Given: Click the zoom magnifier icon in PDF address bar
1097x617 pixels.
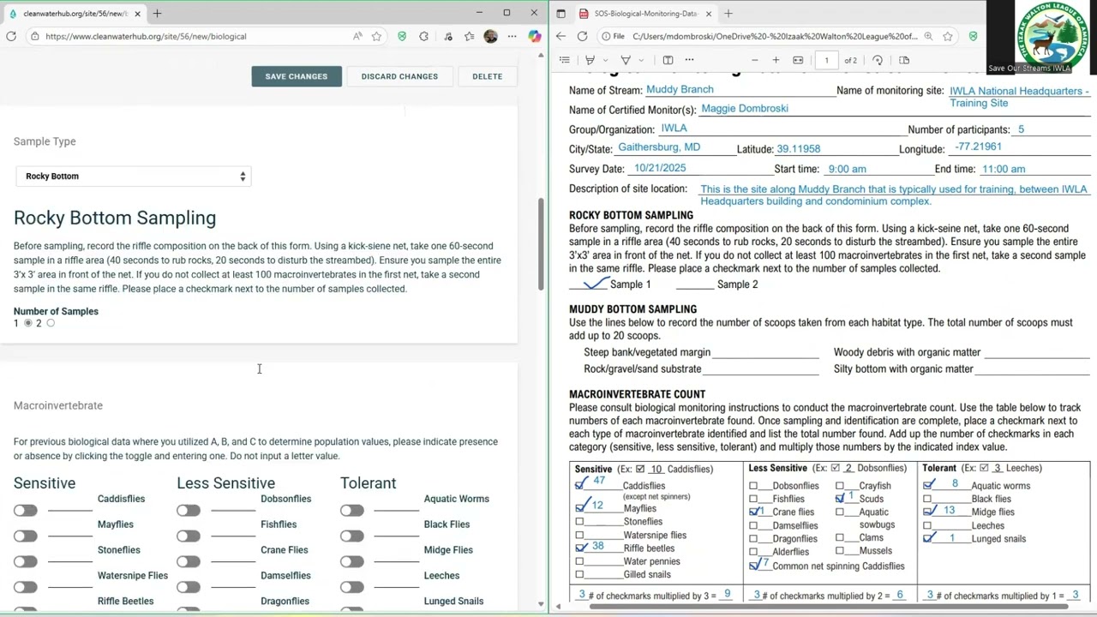Looking at the screenshot, I should [928, 36].
